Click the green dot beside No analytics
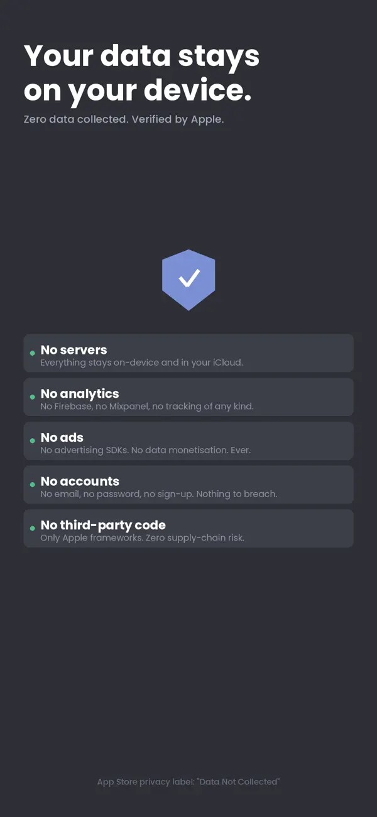 coord(31,398)
